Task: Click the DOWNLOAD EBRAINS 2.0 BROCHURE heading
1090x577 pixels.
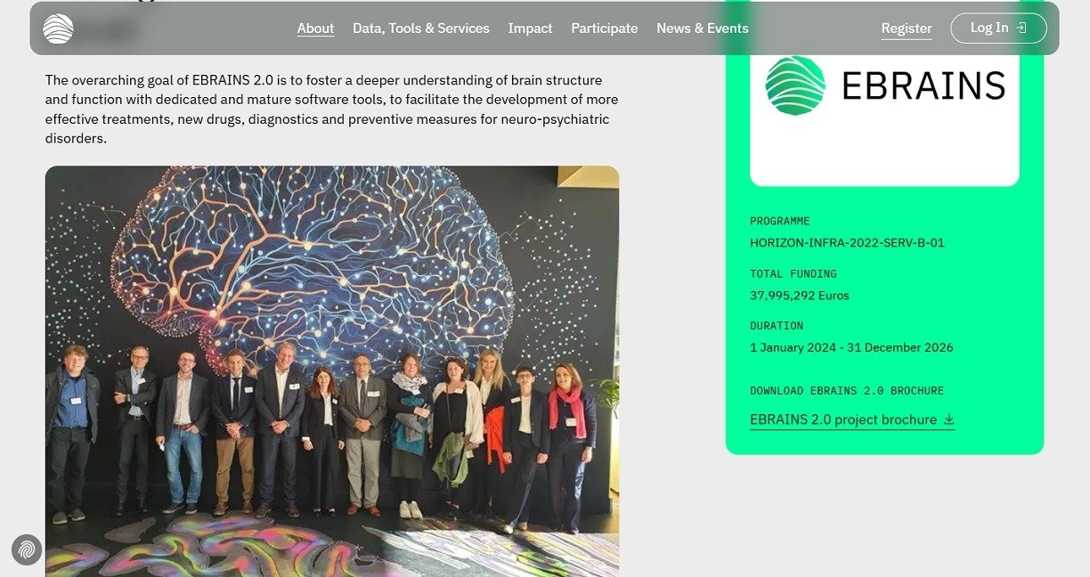Action: pyautogui.click(x=847, y=391)
